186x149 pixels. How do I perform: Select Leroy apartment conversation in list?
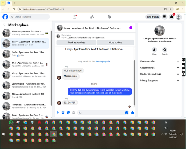pos(25,44)
